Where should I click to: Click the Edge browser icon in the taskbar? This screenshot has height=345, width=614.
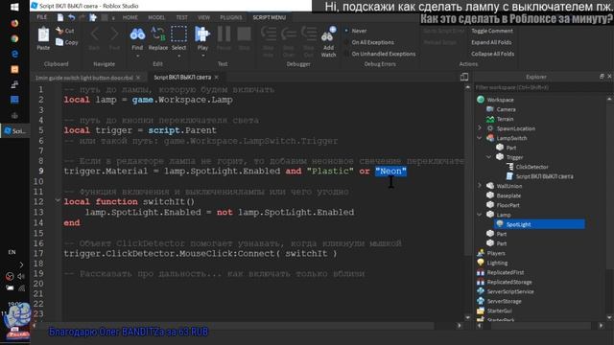14,54
